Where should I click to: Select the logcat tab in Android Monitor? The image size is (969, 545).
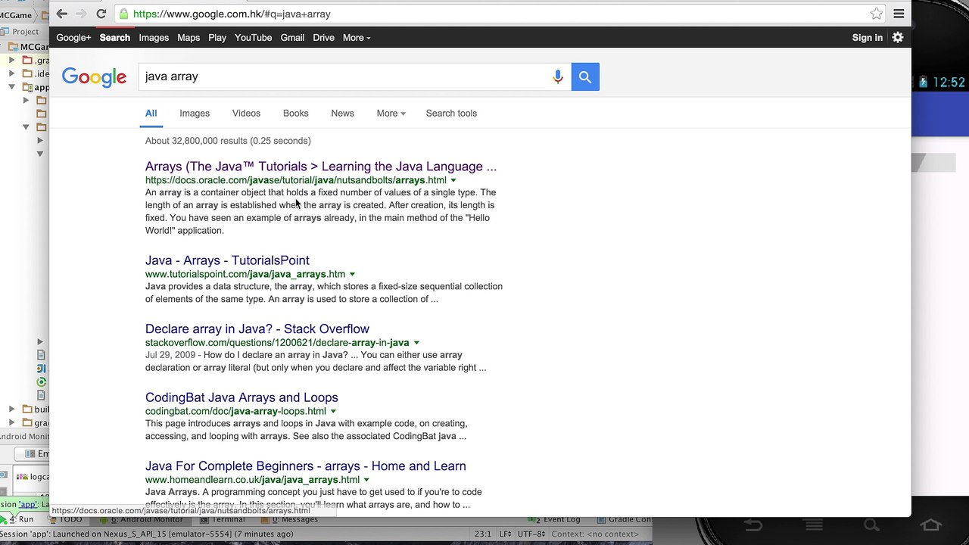[33, 477]
